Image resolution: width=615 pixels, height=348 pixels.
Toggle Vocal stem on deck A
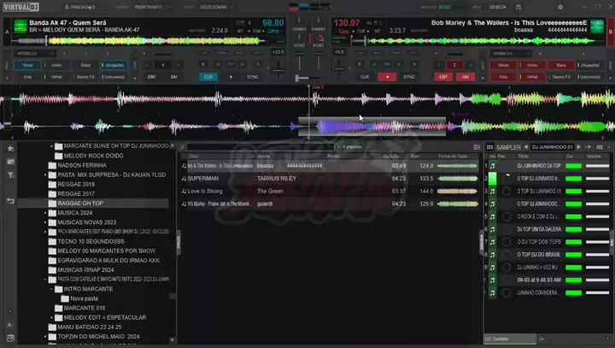27,65
